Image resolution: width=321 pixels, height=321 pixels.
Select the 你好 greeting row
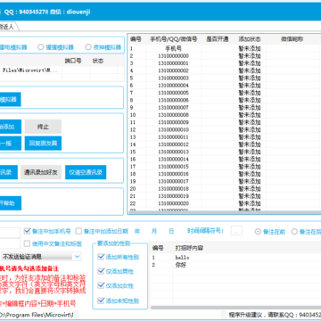235,265
